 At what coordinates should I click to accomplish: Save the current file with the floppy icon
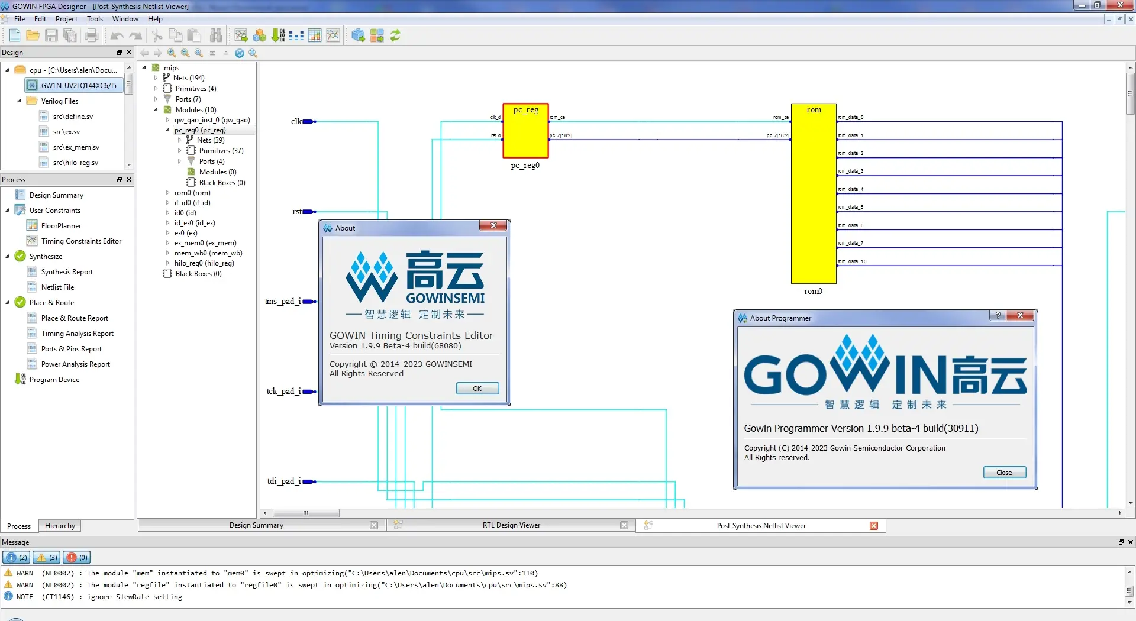click(51, 35)
